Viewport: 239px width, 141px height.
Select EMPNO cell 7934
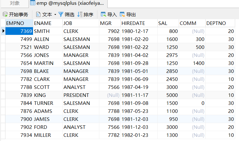[x=19, y=135]
